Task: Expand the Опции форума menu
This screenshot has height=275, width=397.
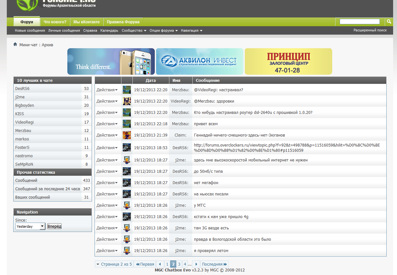Action: point(164,30)
